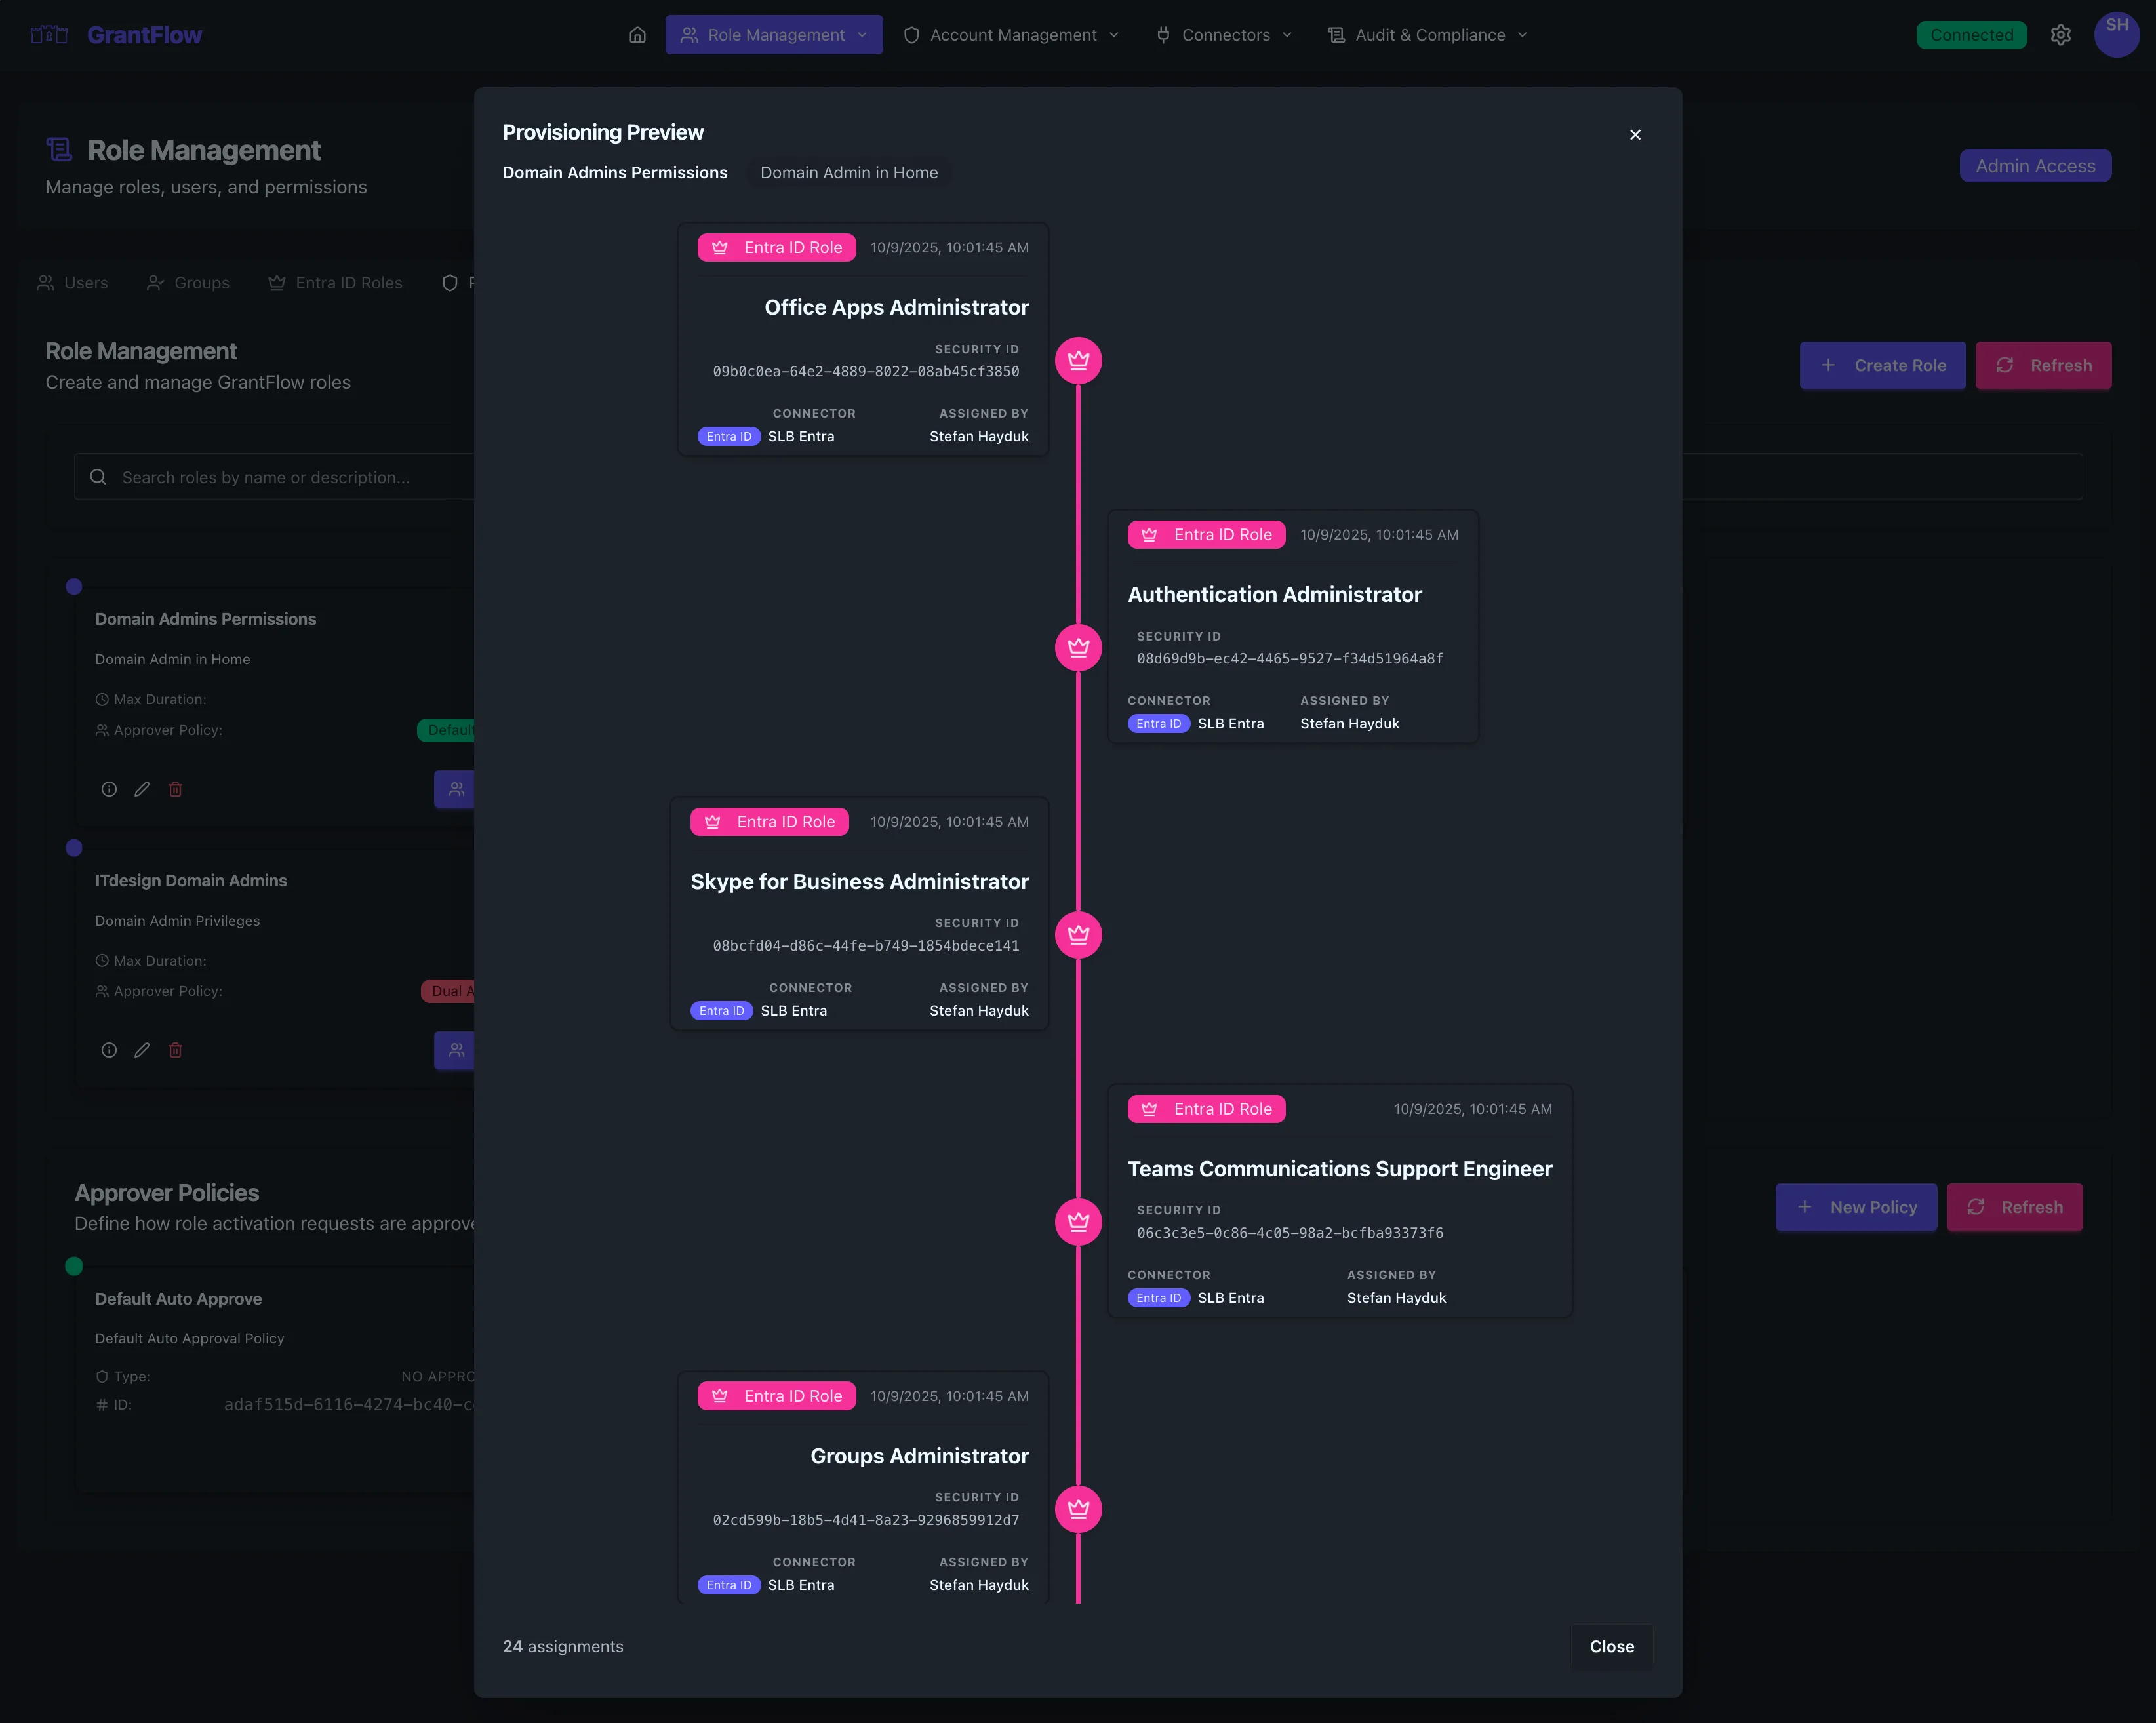
Task: Select the Home icon in the navigation bar
Action: tap(637, 34)
